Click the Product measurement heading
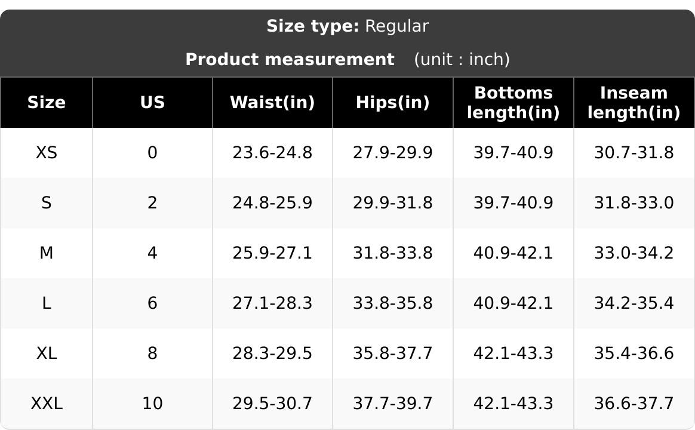Image resolution: width=695 pixels, height=430 pixels. [x=290, y=59]
